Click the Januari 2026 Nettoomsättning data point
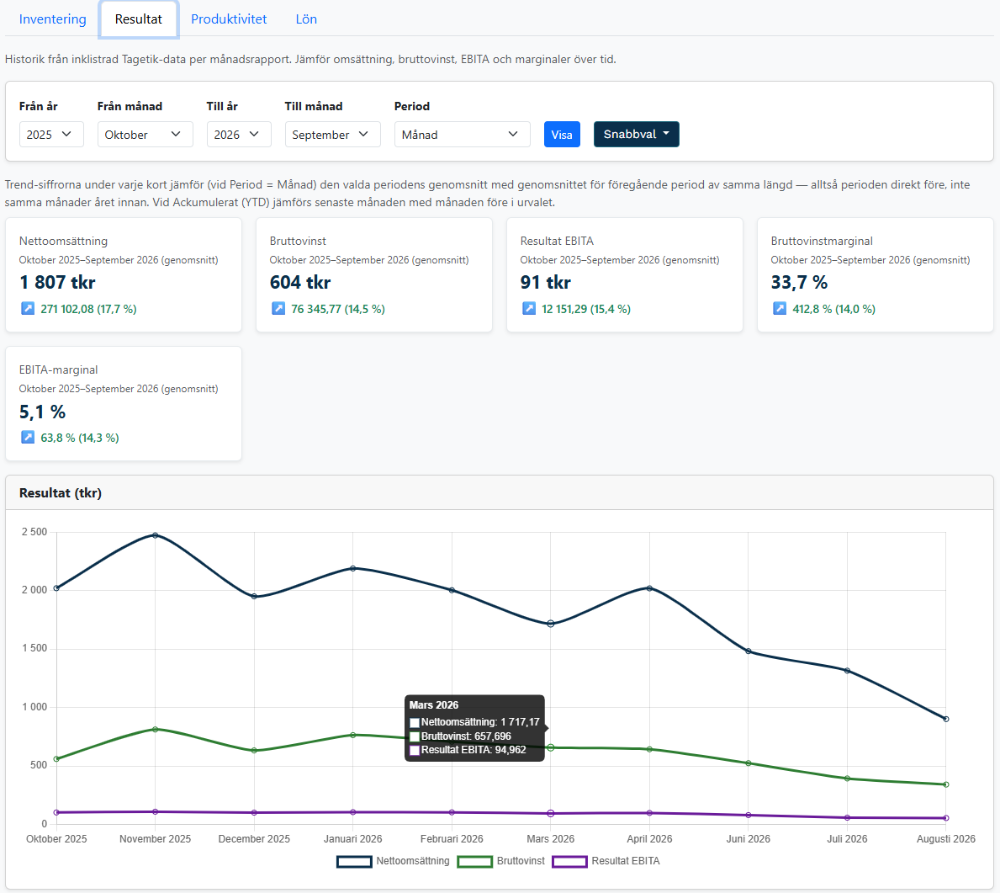 click(x=352, y=568)
